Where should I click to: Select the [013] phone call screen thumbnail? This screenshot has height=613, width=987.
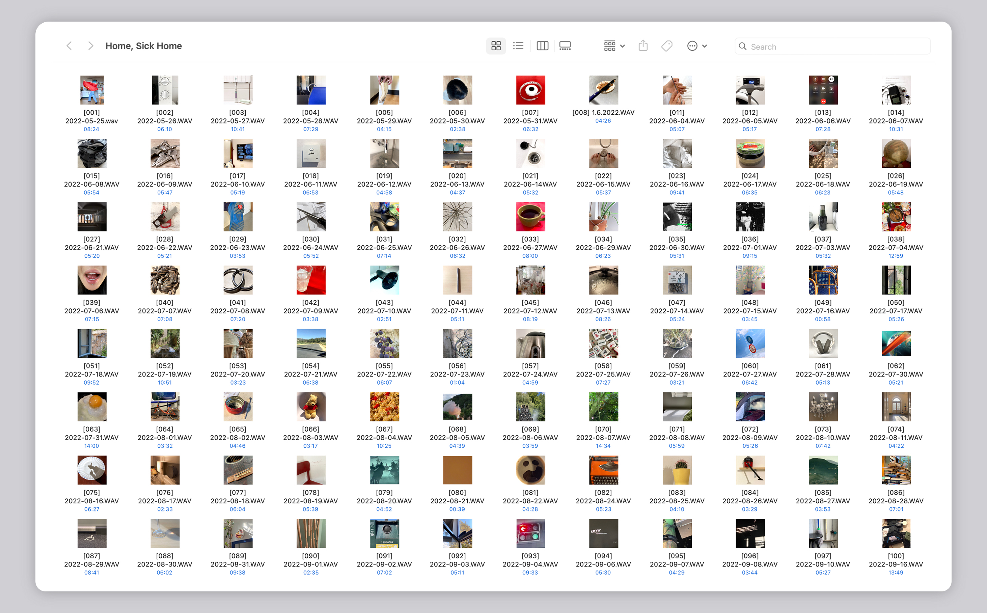click(823, 90)
